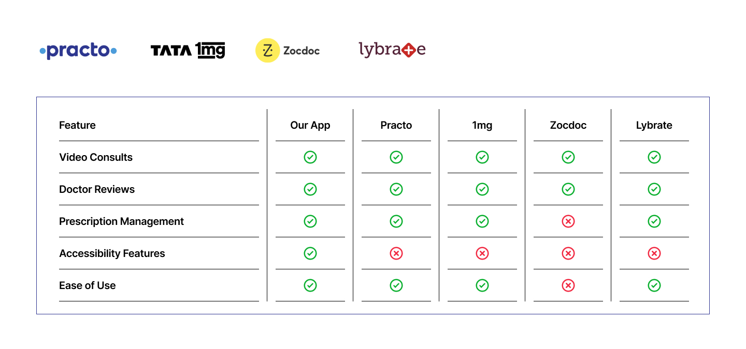Click the Lybrate logo
The image size is (746, 349).
(x=392, y=50)
